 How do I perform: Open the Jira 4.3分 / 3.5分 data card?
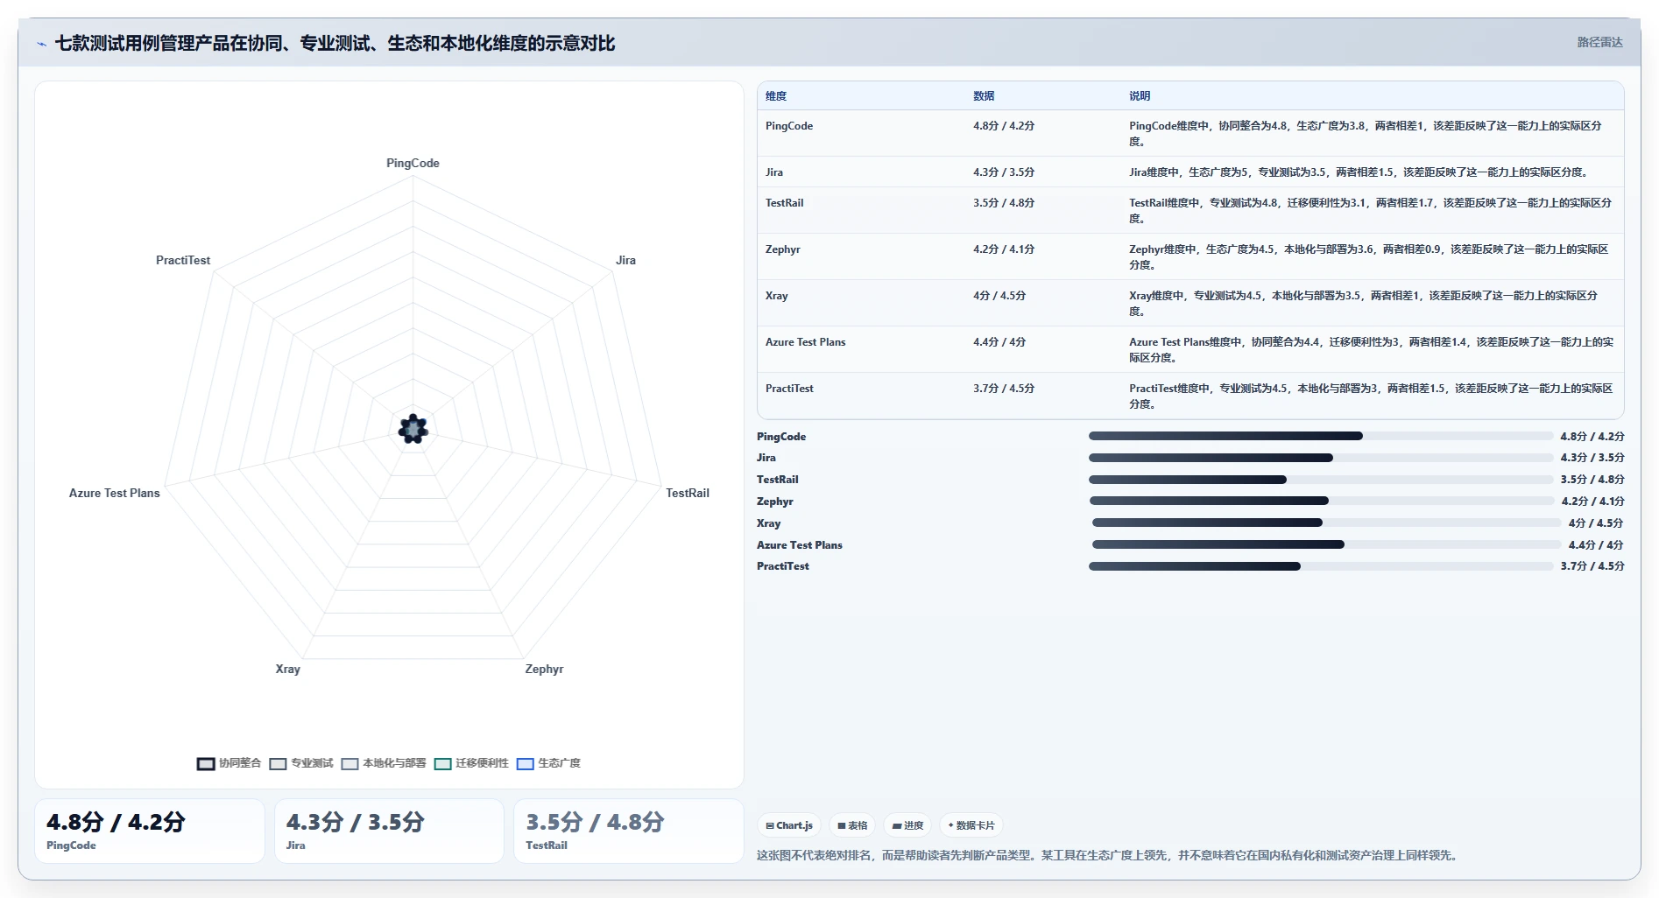(389, 831)
